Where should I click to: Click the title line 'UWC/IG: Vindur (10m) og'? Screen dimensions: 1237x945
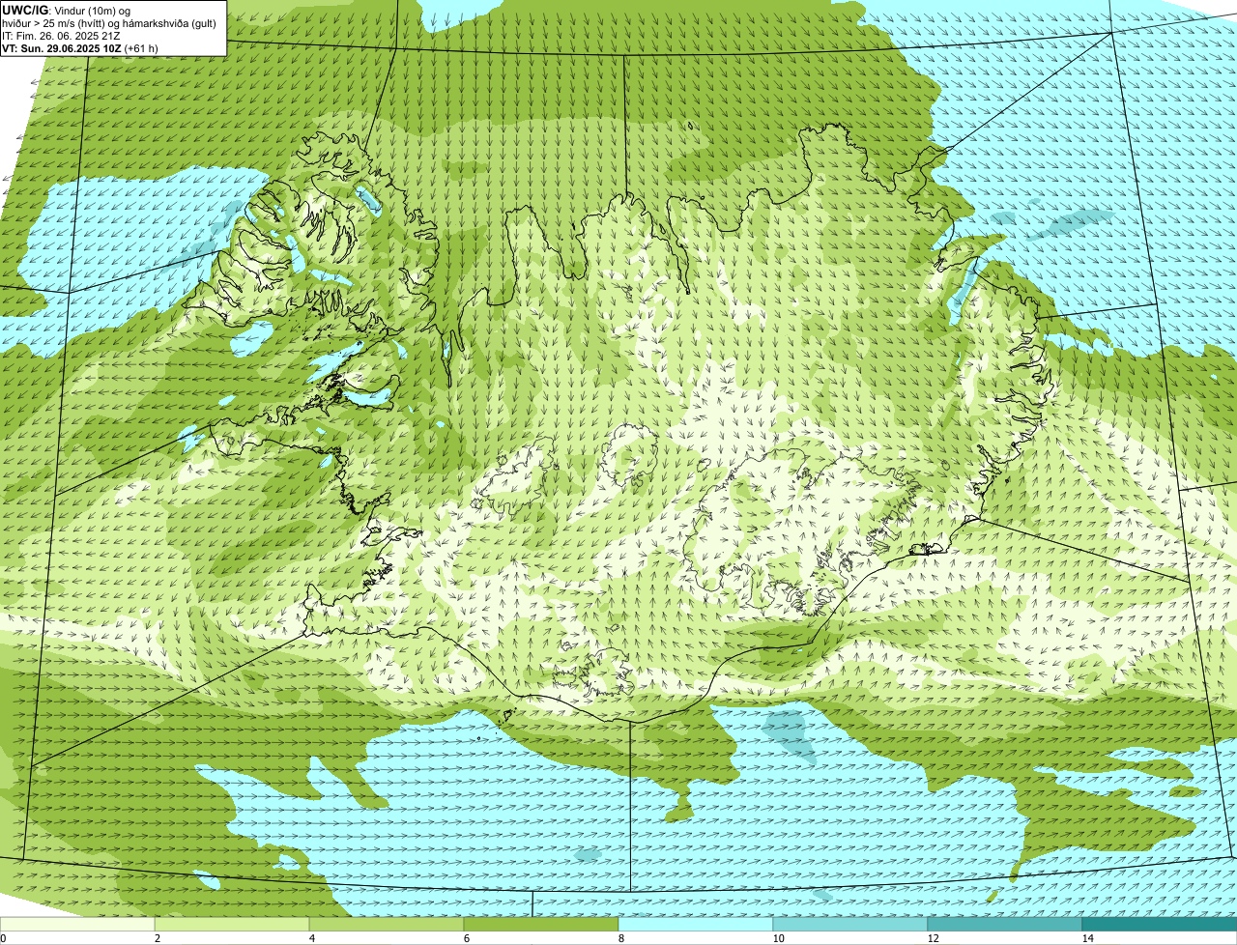pos(67,11)
